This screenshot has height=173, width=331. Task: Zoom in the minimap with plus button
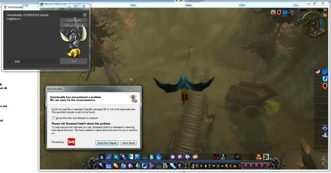[324, 32]
